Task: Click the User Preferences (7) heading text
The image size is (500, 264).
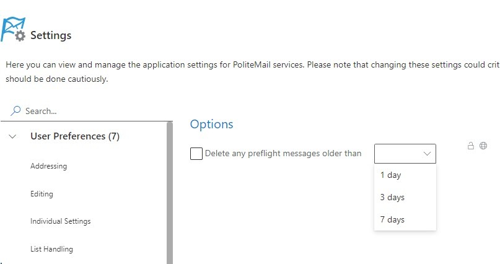Action: coord(75,136)
